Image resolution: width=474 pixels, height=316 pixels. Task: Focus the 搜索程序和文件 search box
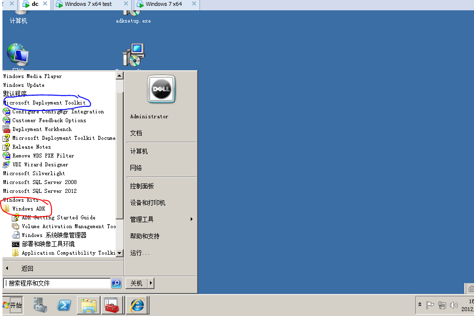57,283
